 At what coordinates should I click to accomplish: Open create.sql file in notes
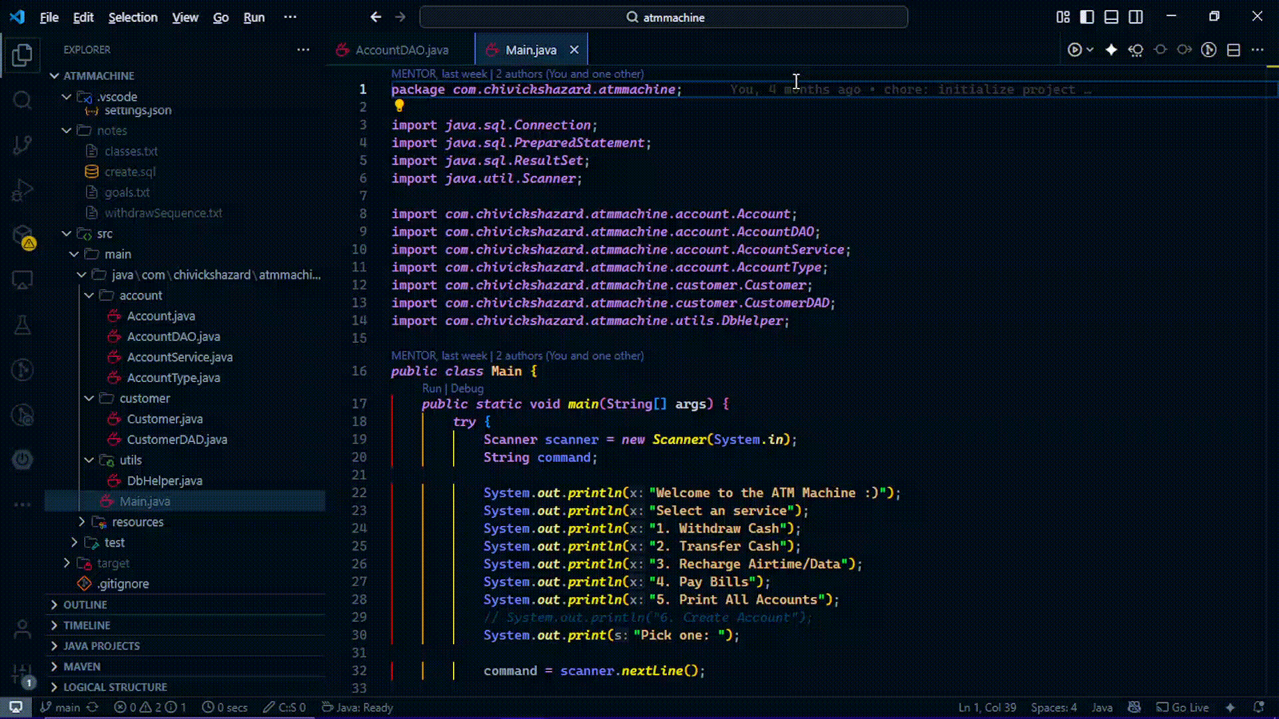point(130,172)
